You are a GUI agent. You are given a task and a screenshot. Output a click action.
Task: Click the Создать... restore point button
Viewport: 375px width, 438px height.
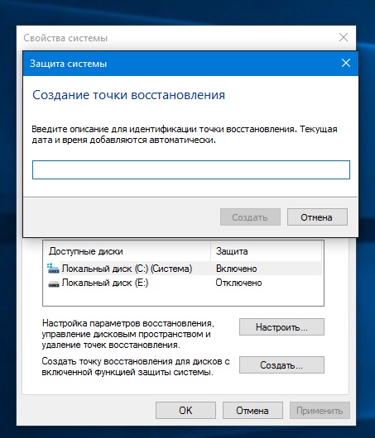[x=281, y=364]
